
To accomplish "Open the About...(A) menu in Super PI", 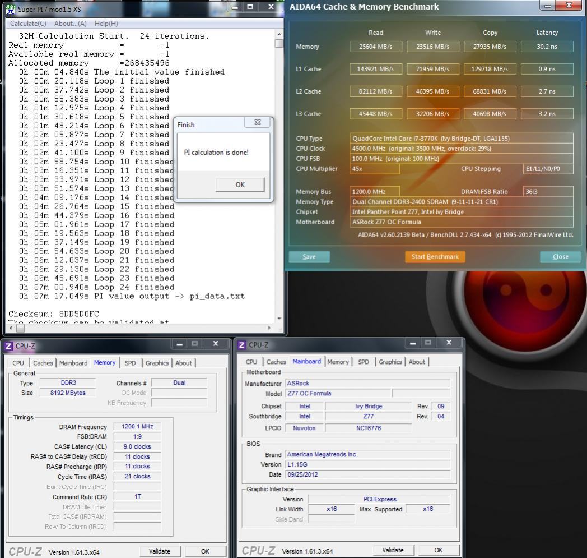I will click(x=71, y=23).
